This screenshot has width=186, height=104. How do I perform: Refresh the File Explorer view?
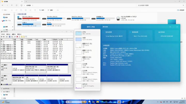coord(17,5)
